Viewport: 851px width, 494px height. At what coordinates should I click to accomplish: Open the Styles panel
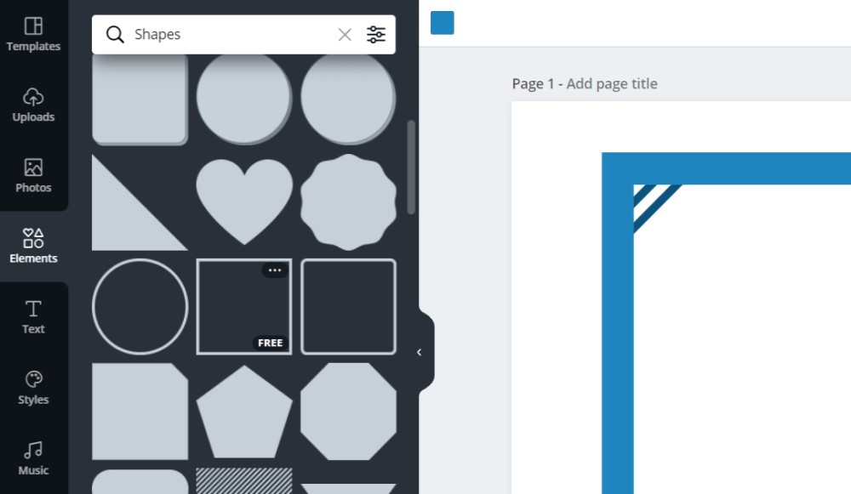(33, 388)
